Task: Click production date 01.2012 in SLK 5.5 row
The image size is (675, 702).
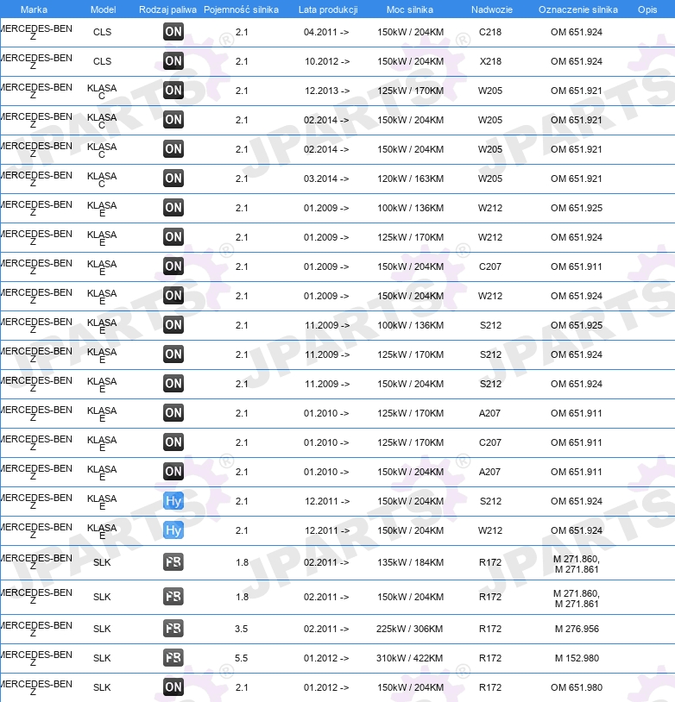Action: click(x=326, y=658)
